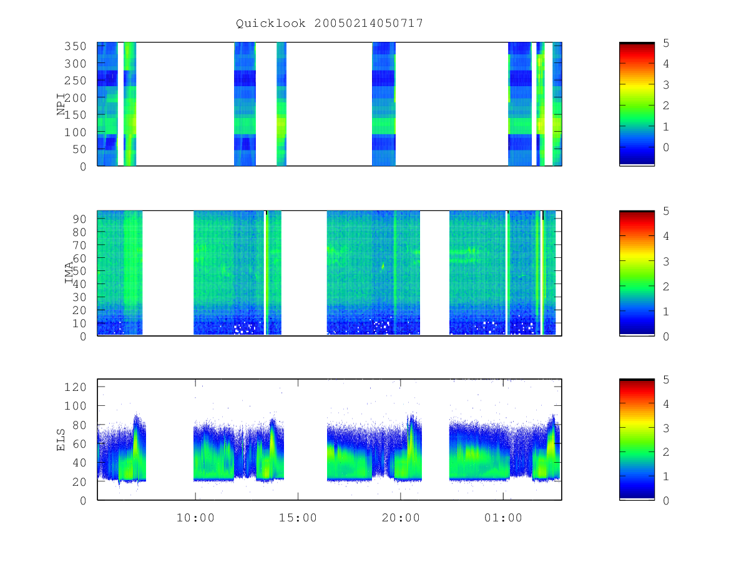Click the NPI spectrogram plot area
The width and height of the screenshot is (749, 562).
[330, 104]
